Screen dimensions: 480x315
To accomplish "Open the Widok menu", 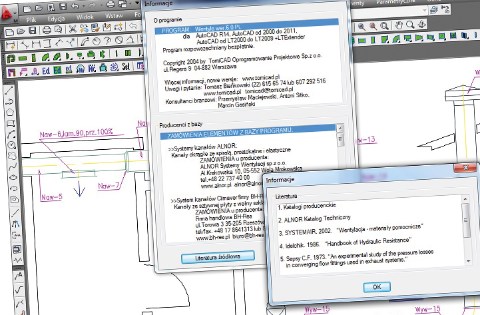I will click(x=85, y=17).
